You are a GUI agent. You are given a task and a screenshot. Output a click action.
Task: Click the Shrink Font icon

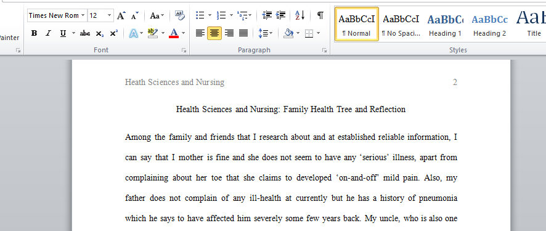[135, 15]
